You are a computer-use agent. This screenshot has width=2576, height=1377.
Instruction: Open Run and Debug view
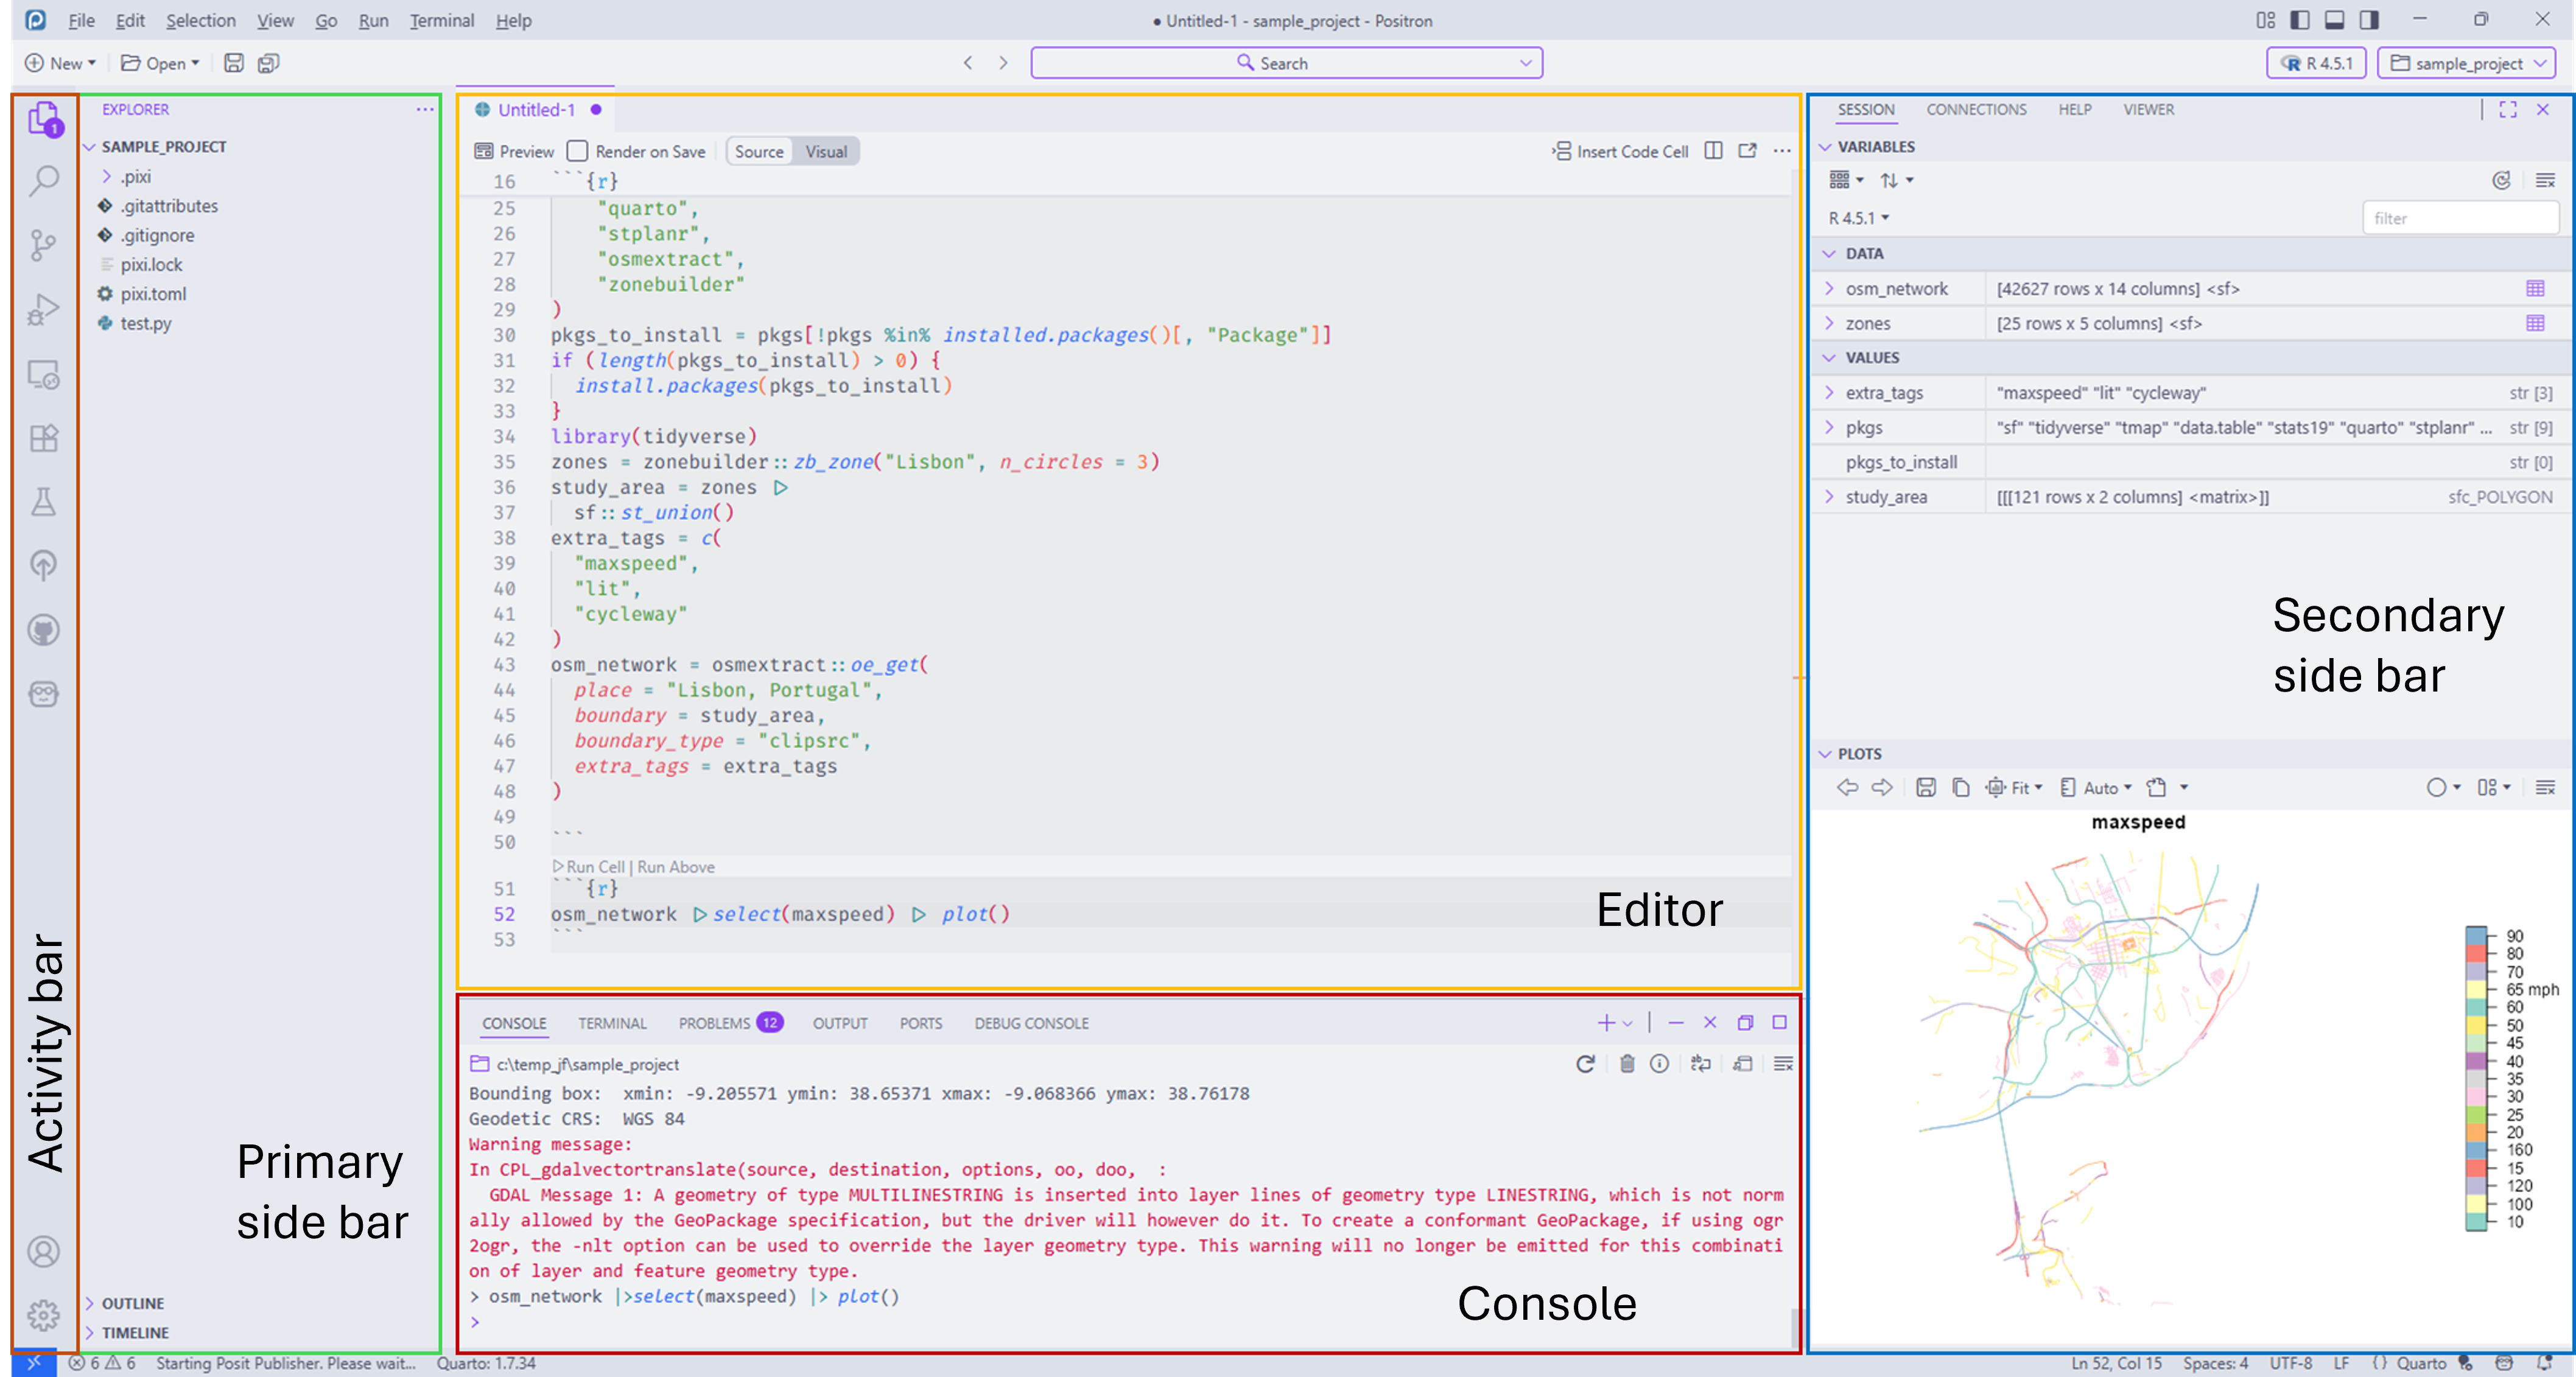pos(44,309)
